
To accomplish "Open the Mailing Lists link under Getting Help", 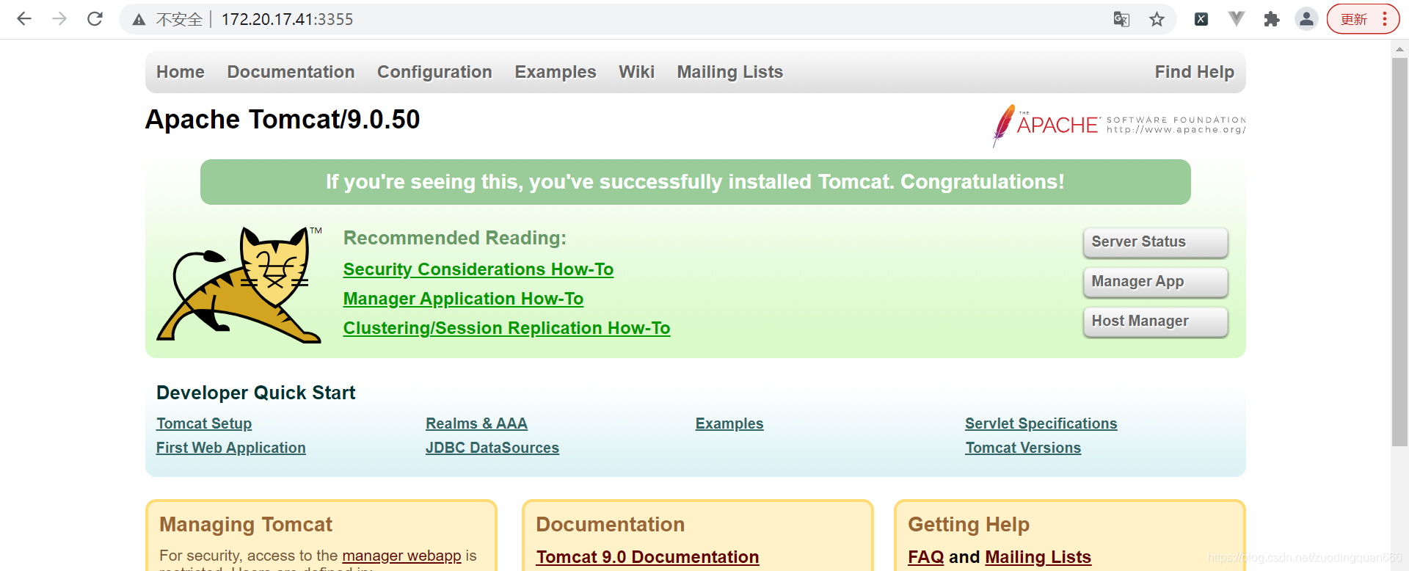I will coord(1038,557).
